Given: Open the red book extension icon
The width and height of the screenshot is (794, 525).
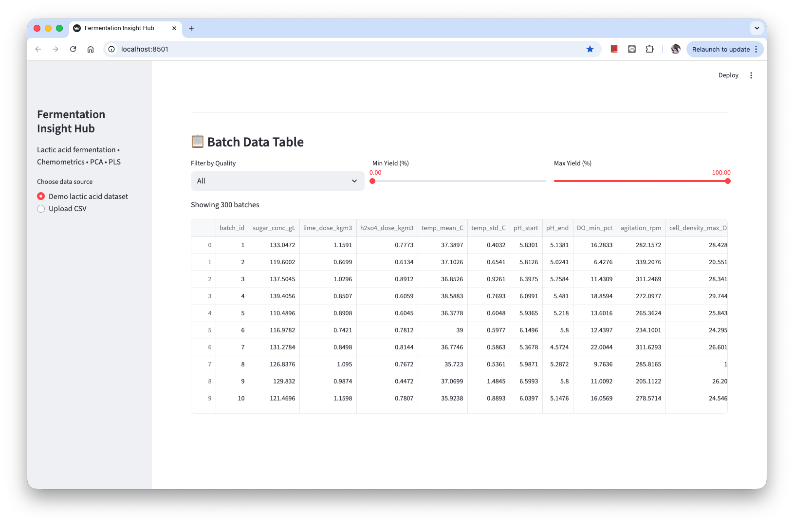Looking at the screenshot, I should coord(614,49).
